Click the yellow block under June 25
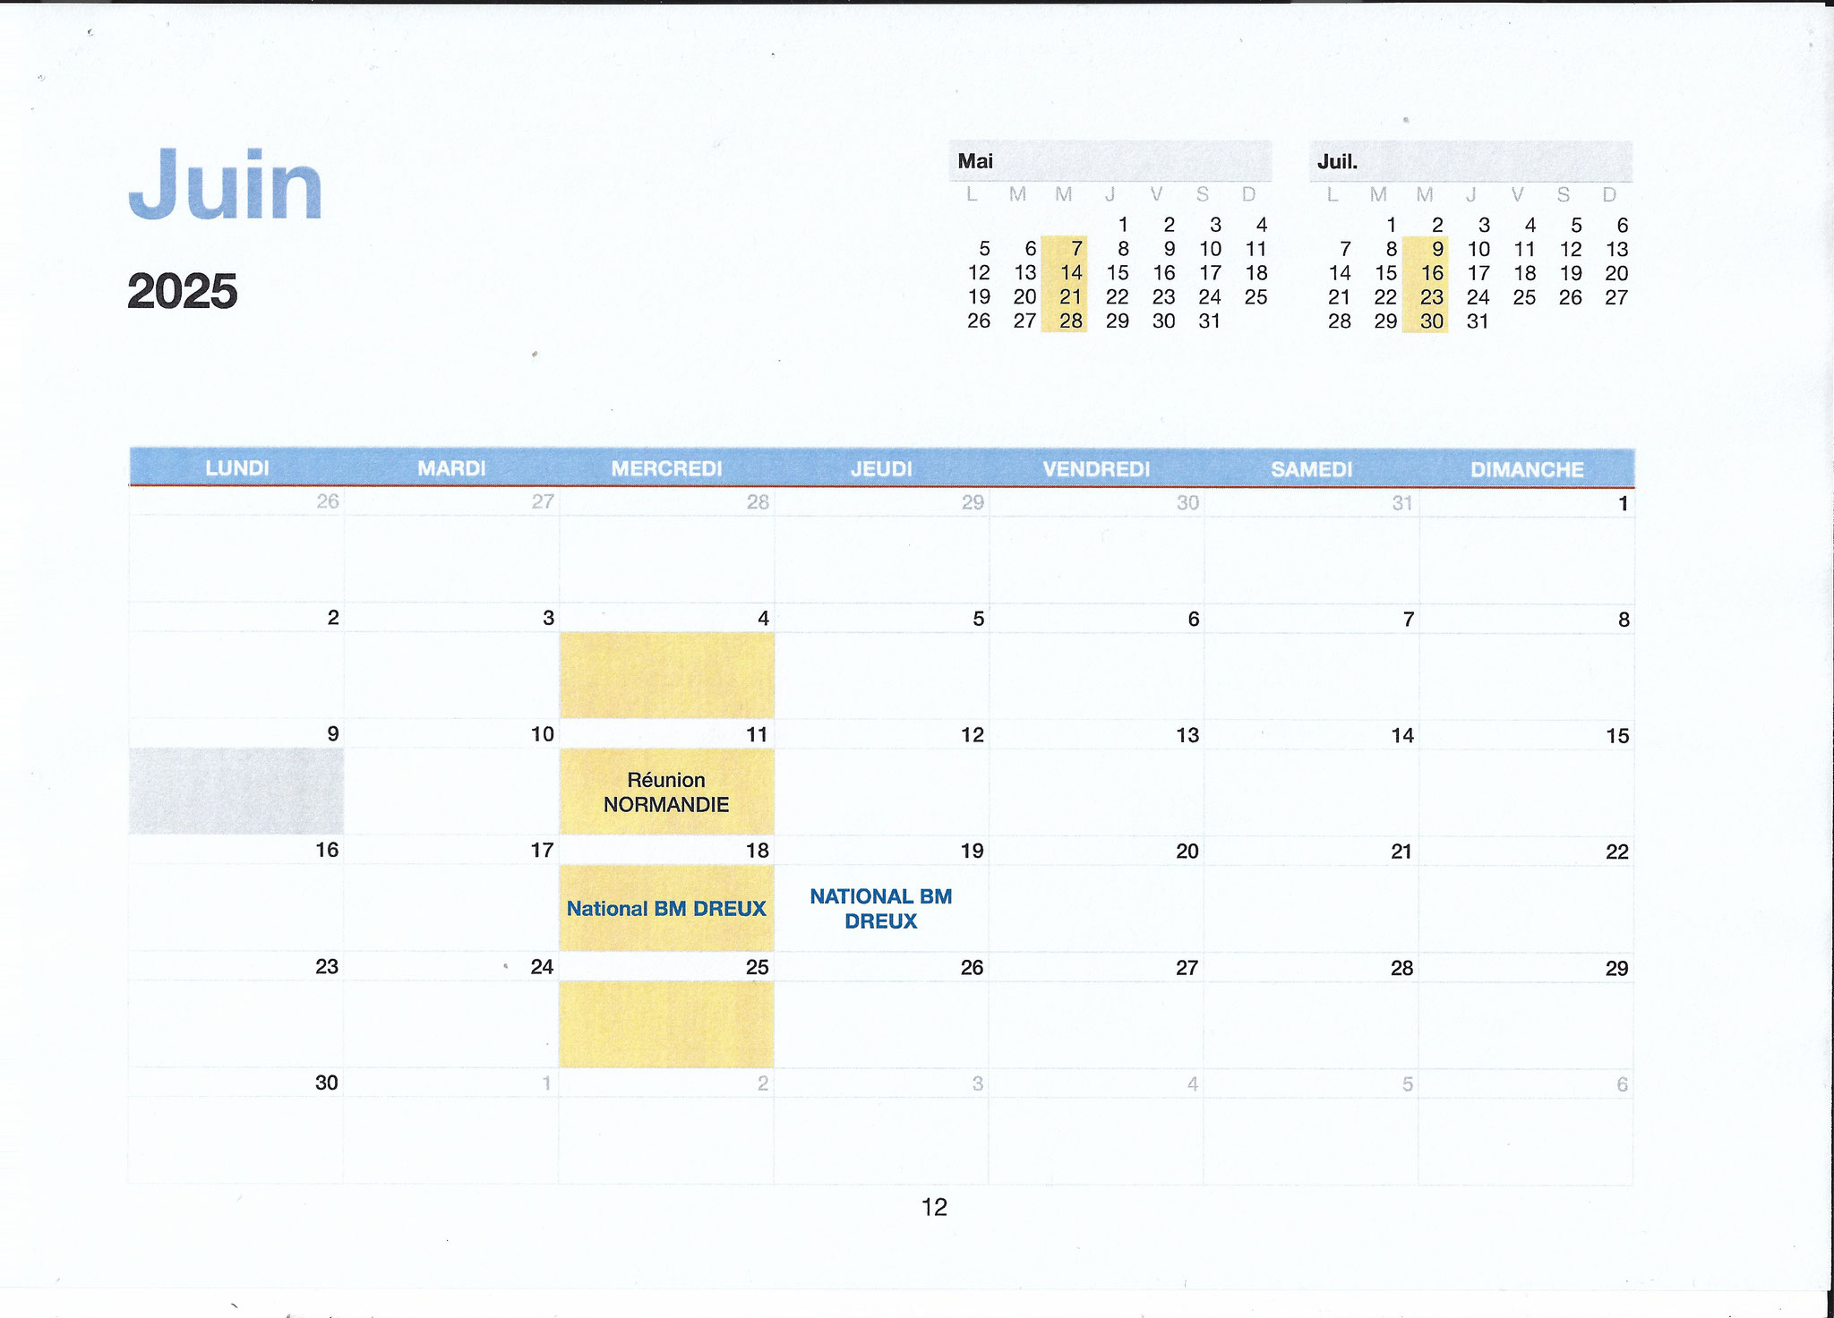The image size is (1834, 1318). [667, 1024]
